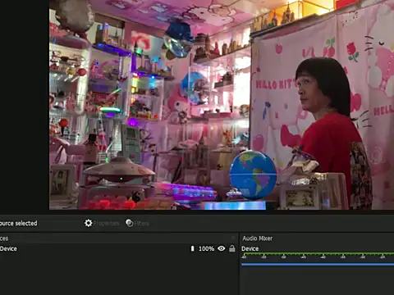Select the Device source in the Sources list
The image size is (394, 295).
point(119,248)
